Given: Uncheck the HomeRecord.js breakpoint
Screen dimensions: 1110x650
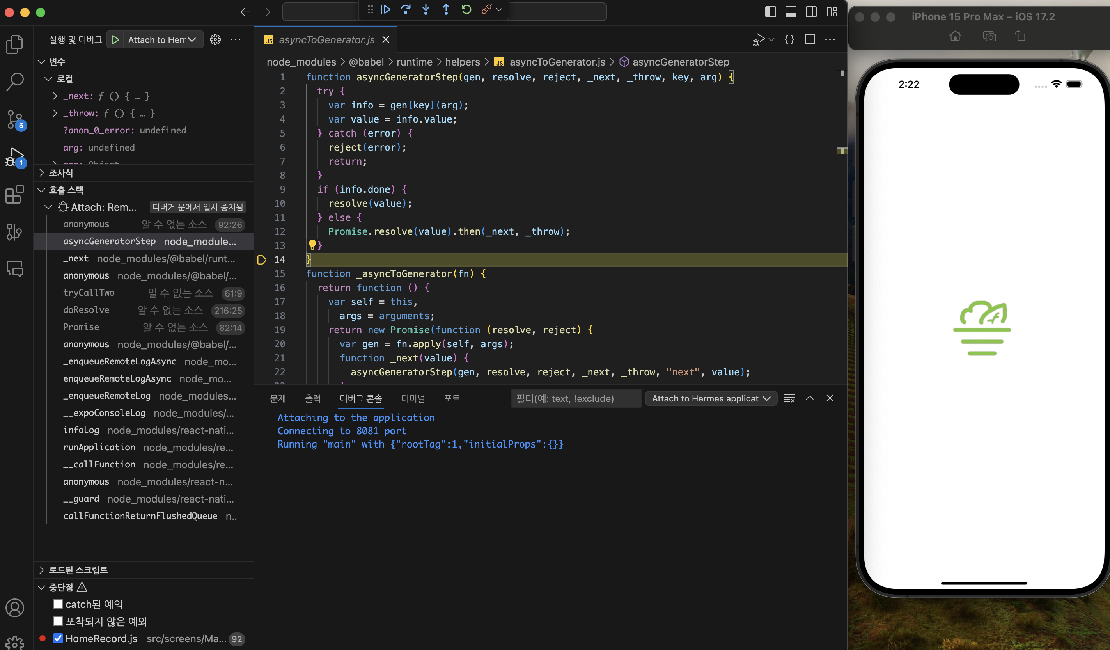Looking at the screenshot, I should click(x=58, y=638).
